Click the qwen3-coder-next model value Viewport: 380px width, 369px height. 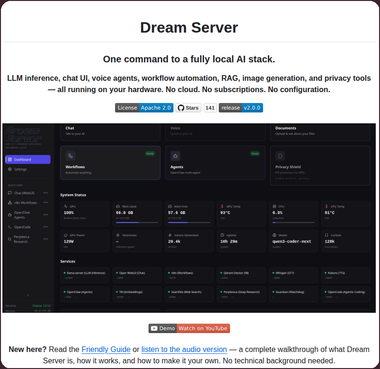[292, 241]
